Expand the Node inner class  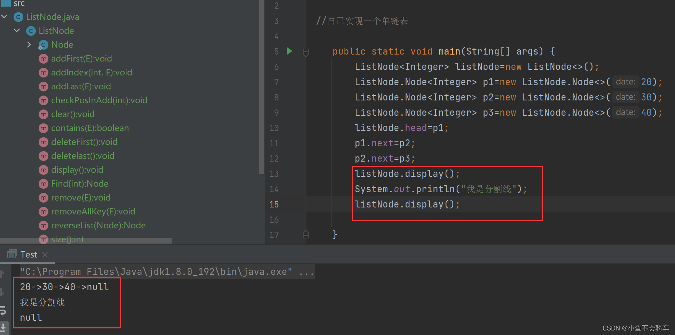pos(29,44)
